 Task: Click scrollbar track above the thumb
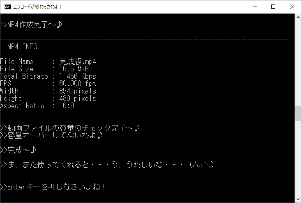[298, 64]
